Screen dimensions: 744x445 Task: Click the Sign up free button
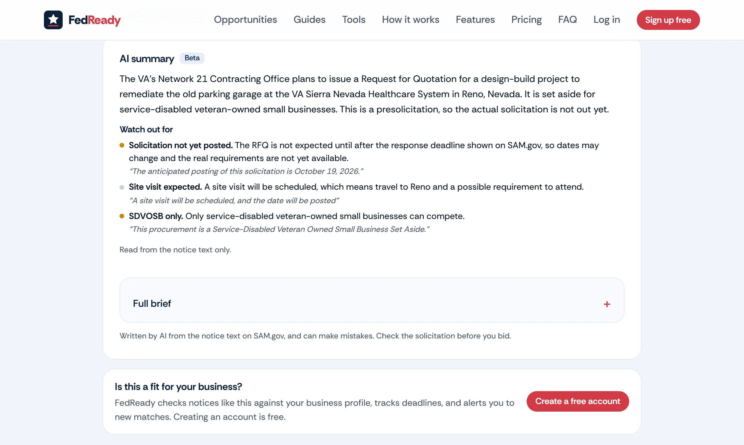click(668, 20)
